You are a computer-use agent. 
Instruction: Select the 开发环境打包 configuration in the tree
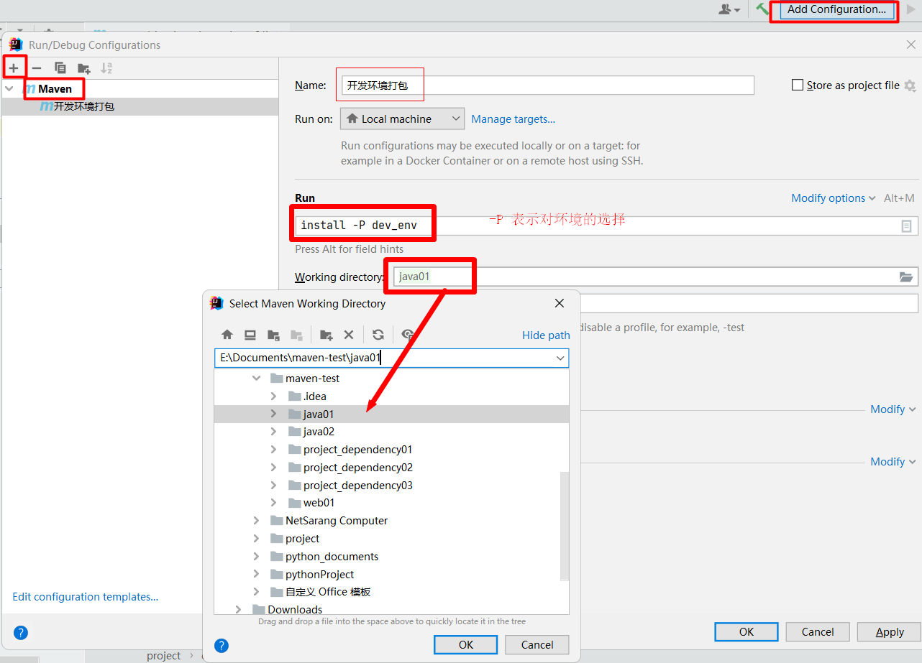click(140, 106)
